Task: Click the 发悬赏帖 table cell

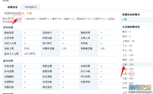Action: tap(88, 82)
